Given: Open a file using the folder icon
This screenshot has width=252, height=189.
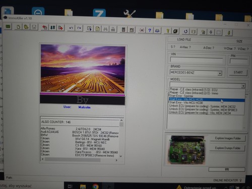Looking at the screenshot, I should tap(26, 27).
